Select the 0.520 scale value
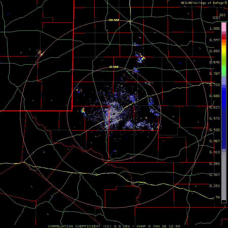The image size is (228, 228). (x=215, y=130)
